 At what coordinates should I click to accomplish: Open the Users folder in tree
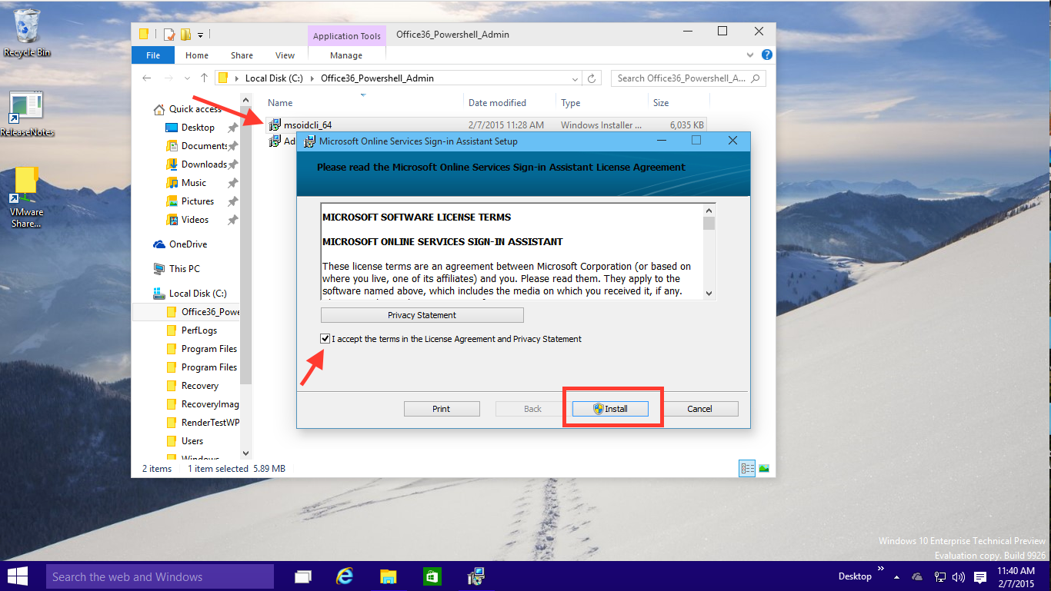(x=192, y=441)
